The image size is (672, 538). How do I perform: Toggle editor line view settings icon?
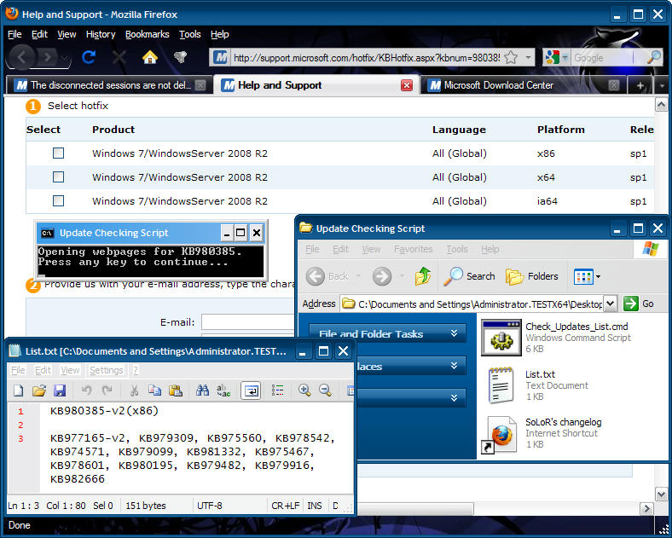pos(278,390)
